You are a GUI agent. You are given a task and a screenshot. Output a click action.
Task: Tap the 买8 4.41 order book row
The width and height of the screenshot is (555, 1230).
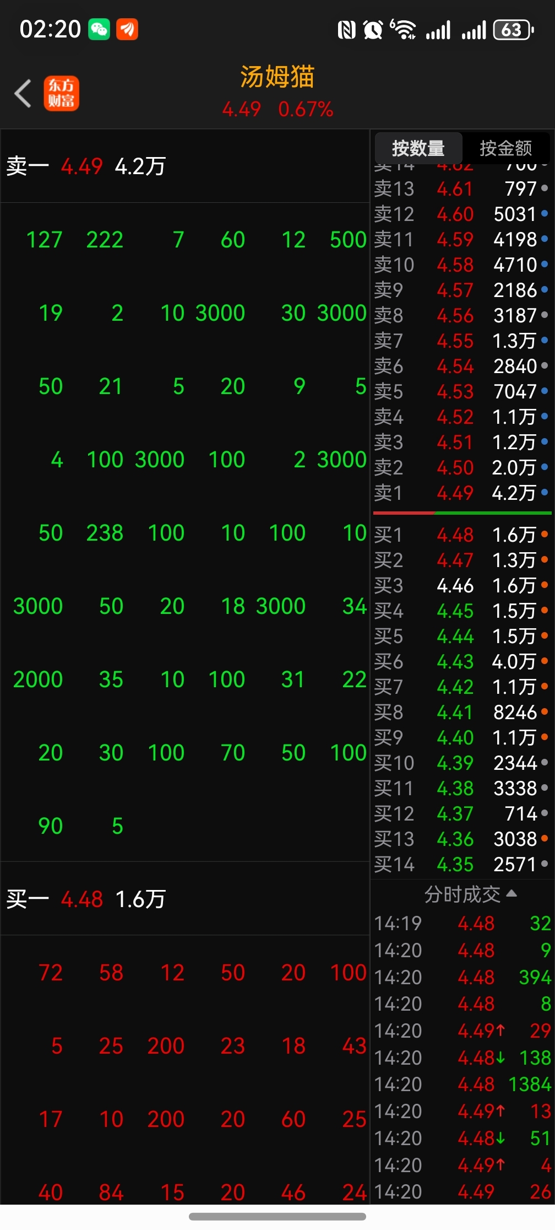coord(462,712)
